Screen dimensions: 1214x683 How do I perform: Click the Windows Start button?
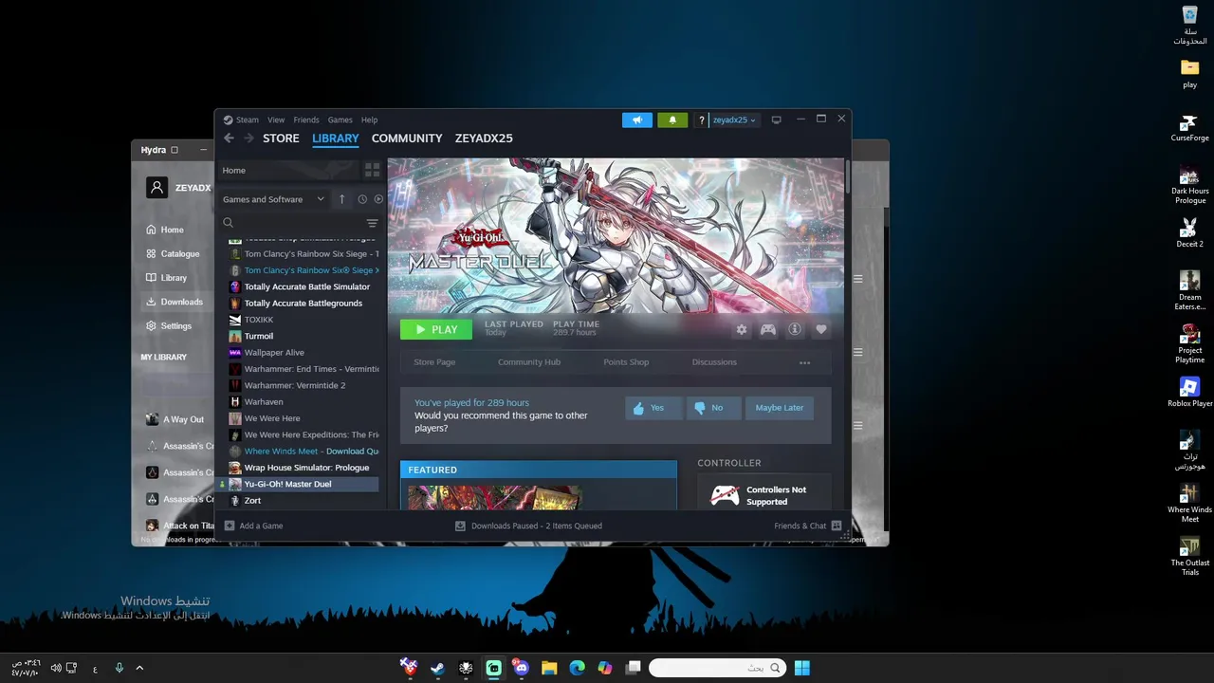point(802,668)
